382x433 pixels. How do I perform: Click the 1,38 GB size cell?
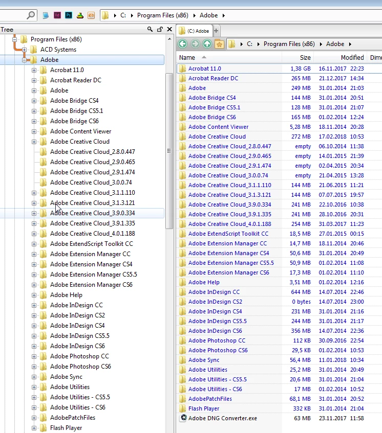(x=301, y=69)
